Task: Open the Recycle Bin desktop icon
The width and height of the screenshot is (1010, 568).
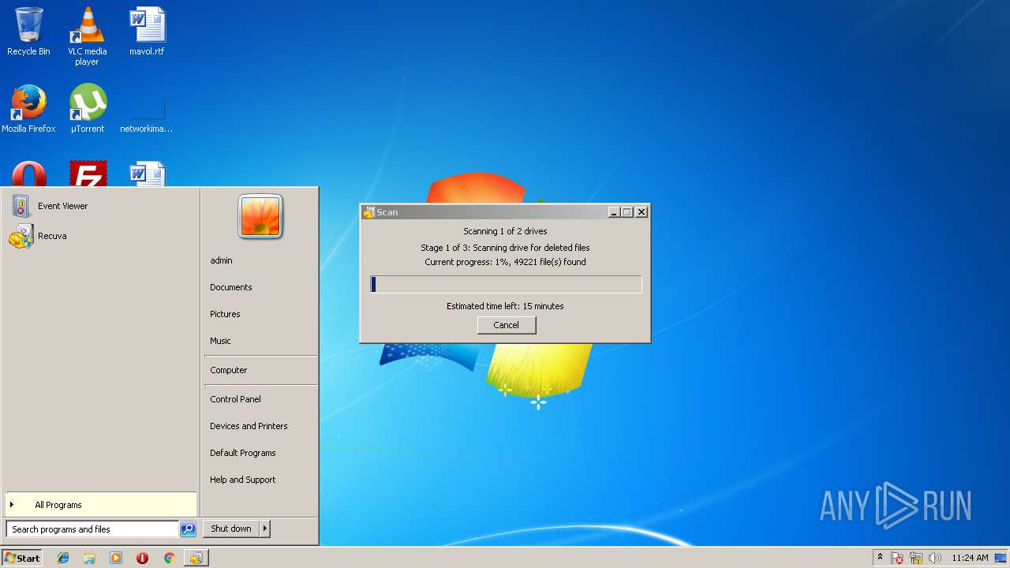Action: [x=28, y=32]
